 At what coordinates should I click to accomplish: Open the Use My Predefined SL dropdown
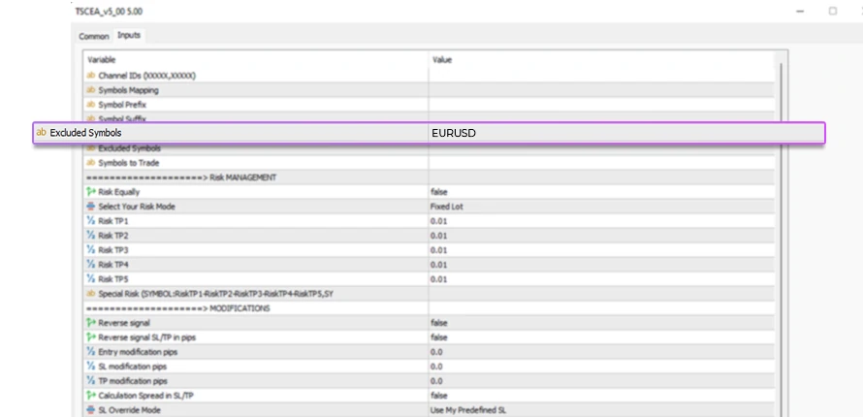(601, 410)
